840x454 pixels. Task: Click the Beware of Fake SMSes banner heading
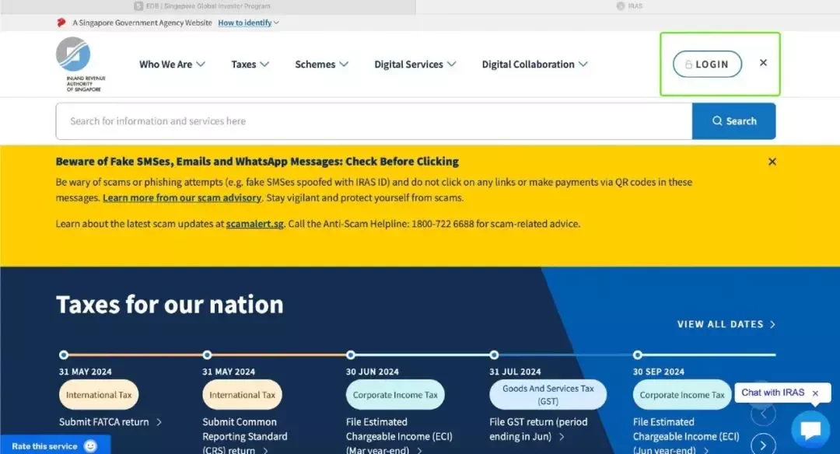point(257,162)
